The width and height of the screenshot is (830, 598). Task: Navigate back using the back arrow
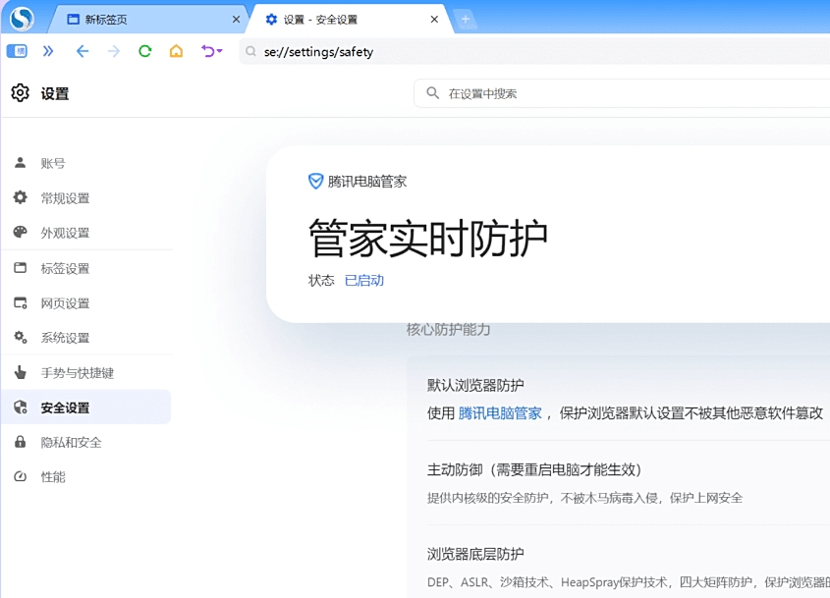(x=83, y=51)
